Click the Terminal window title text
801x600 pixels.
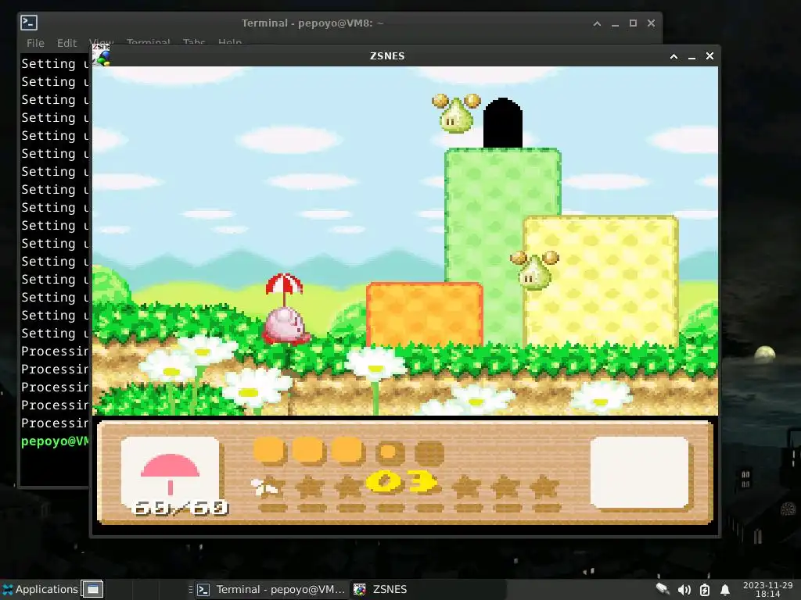312,23
